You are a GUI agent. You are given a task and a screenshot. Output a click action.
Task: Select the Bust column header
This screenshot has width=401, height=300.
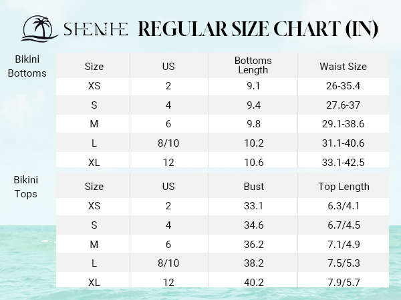(x=253, y=187)
